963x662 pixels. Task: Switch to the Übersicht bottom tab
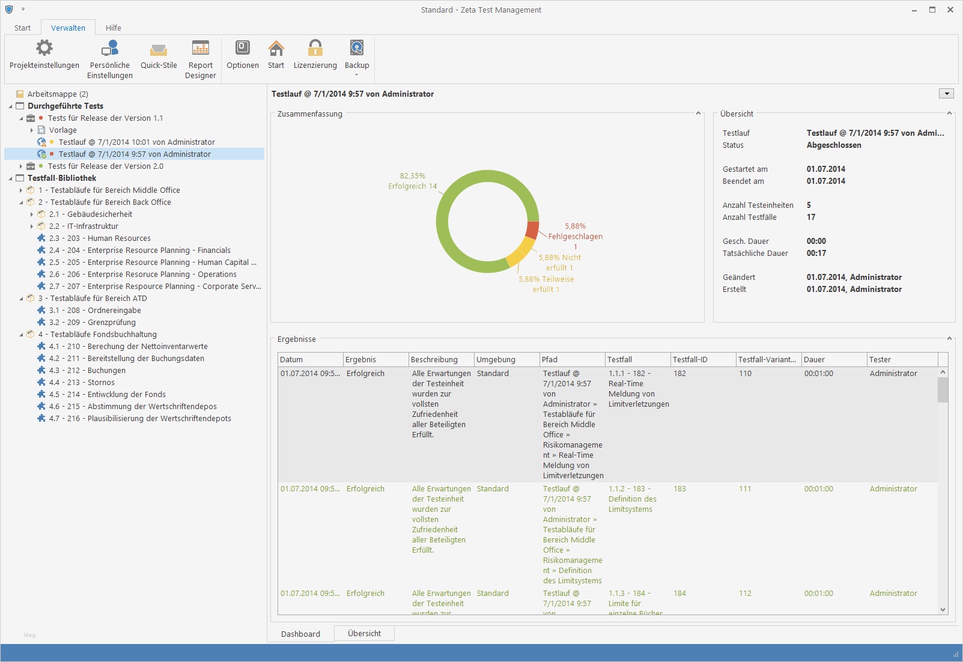364,634
